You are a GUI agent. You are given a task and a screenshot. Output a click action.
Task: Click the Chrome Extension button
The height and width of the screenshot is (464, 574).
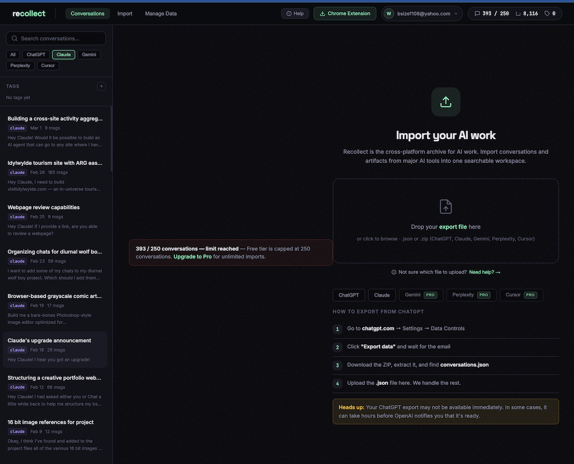tap(345, 14)
